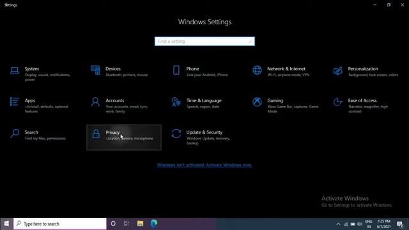Click the Personalization paintbrush icon
The width and height of the screenshot is (409, 230).
(x=338, y=70)
